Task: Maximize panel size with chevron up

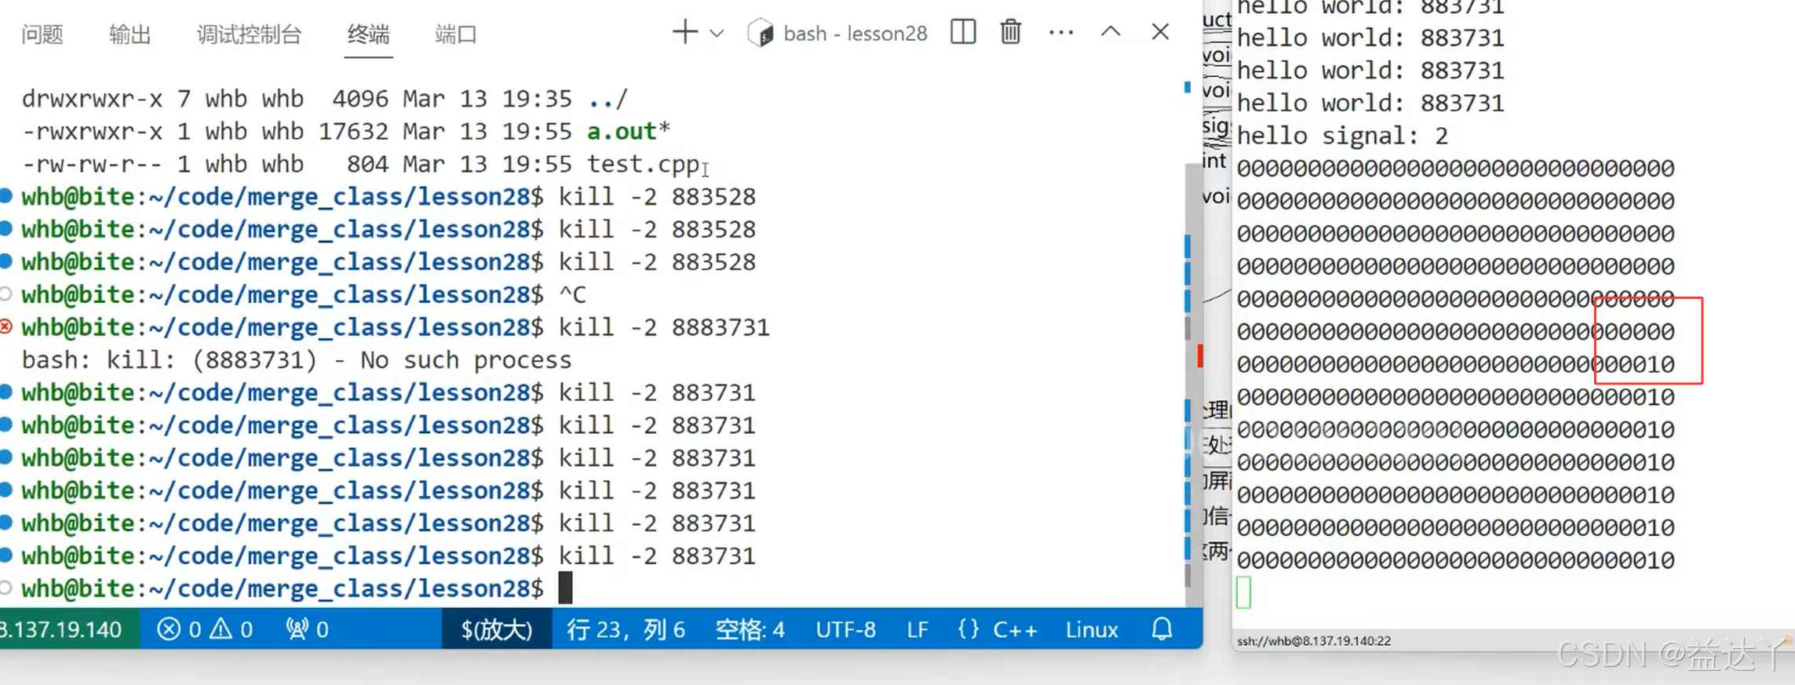Action: point(1111,31)
